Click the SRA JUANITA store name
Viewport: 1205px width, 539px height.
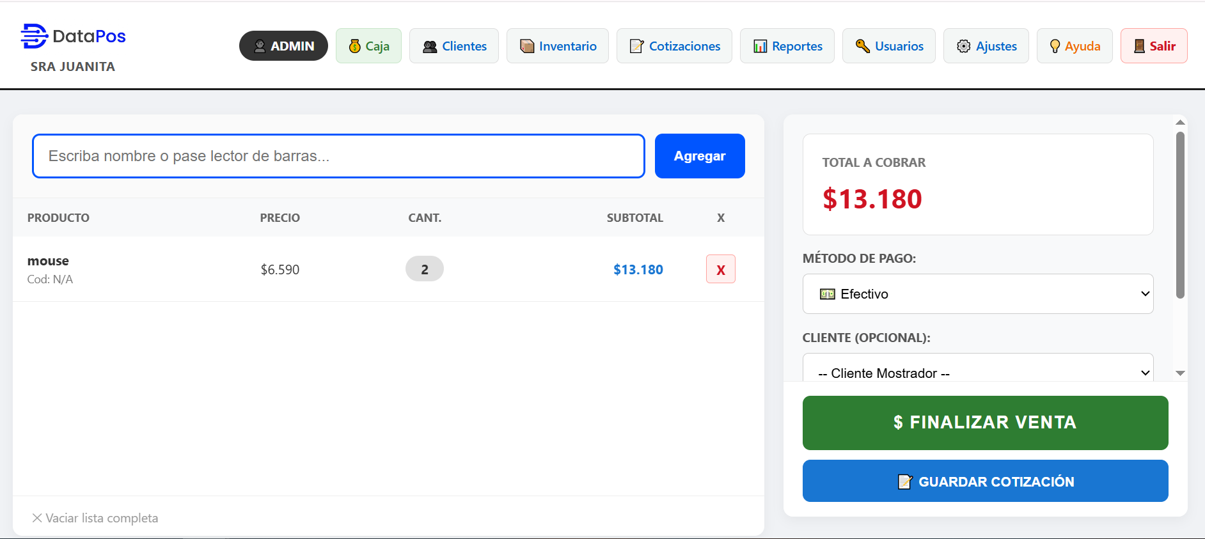[x=73, y=66]
